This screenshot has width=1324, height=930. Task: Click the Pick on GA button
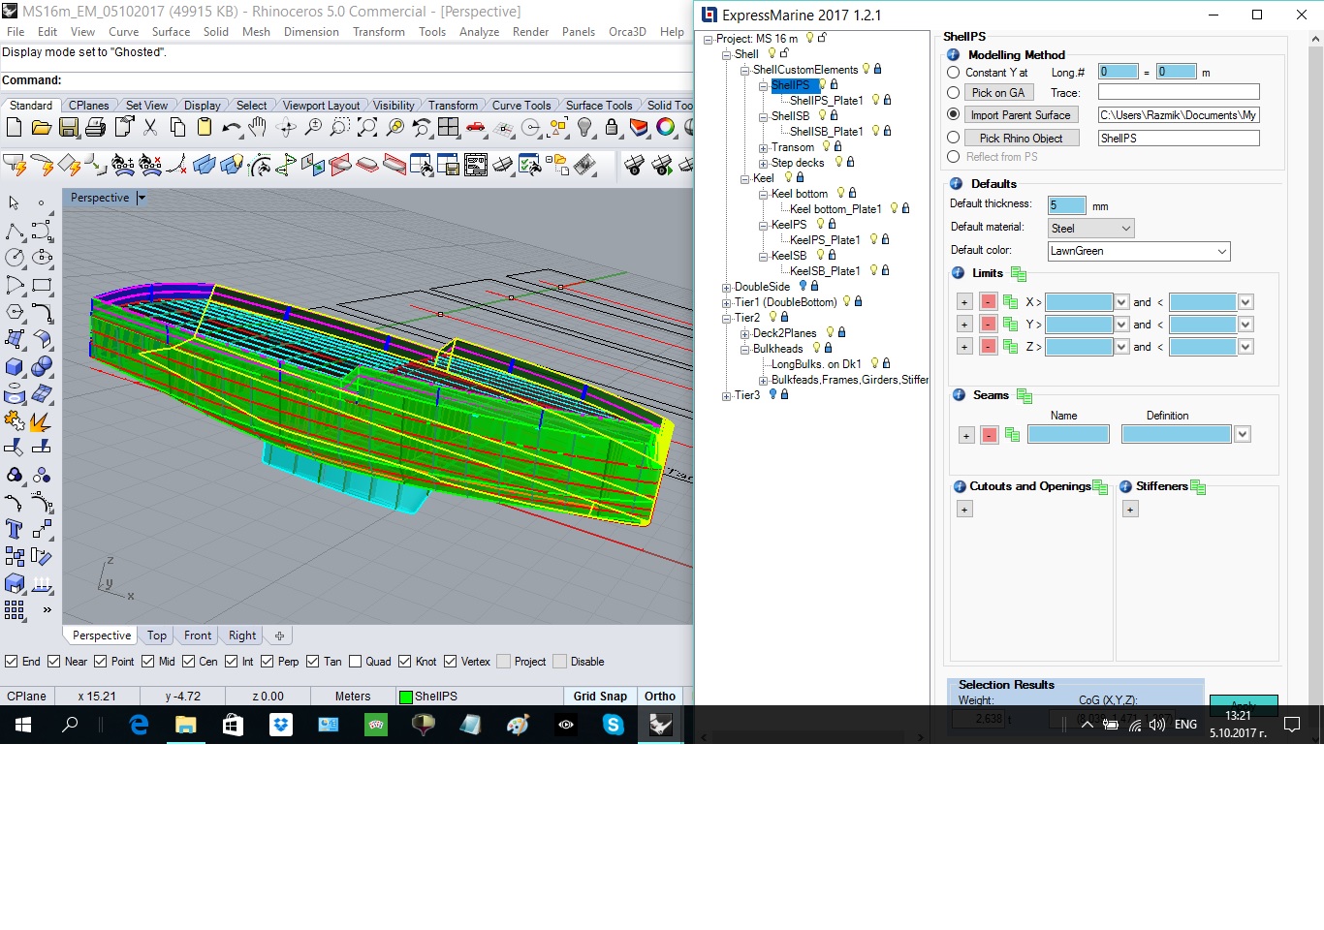pos(997,93)
